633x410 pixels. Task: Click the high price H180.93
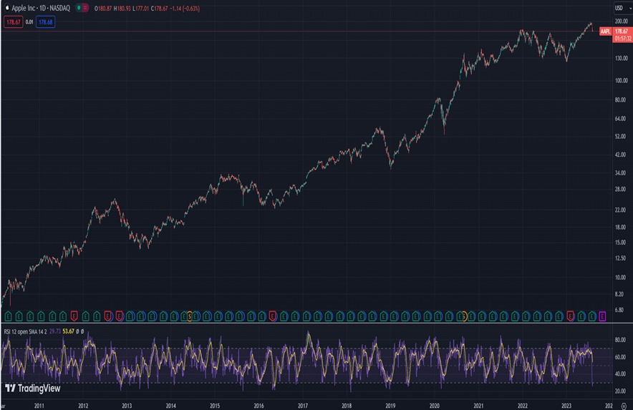[122, 8]
